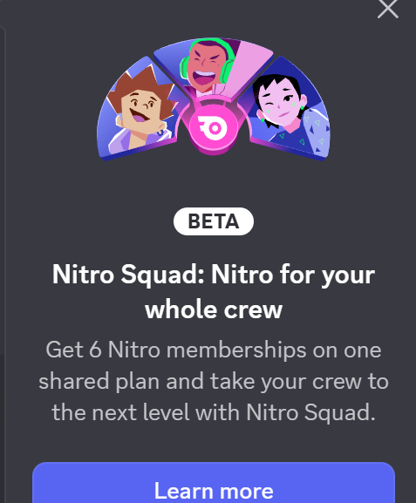Close the Nitro Squad promo popup
This screenshot has width=416, height=503.
tap(388, 9)
